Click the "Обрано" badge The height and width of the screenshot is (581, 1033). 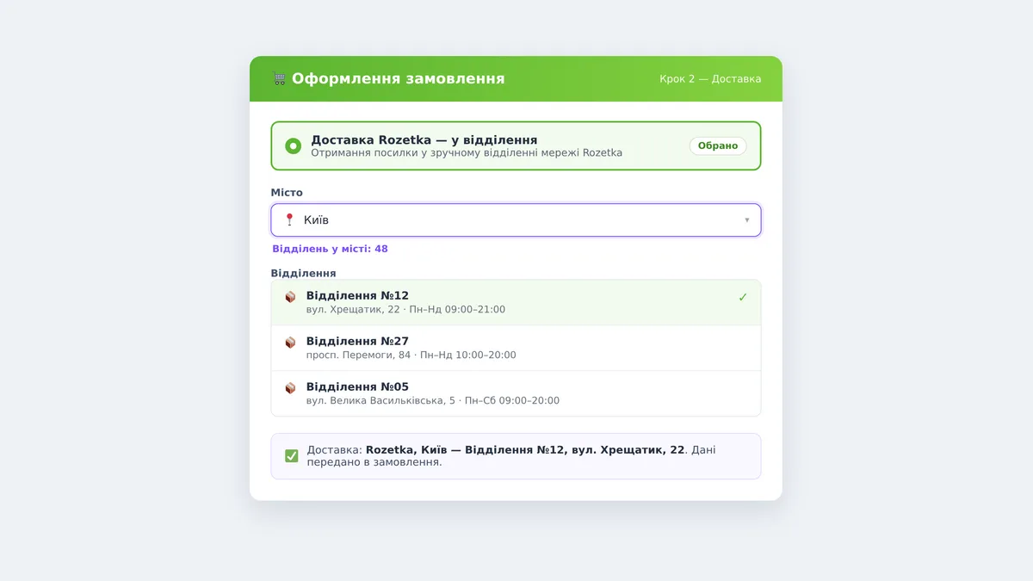point(718,145)
